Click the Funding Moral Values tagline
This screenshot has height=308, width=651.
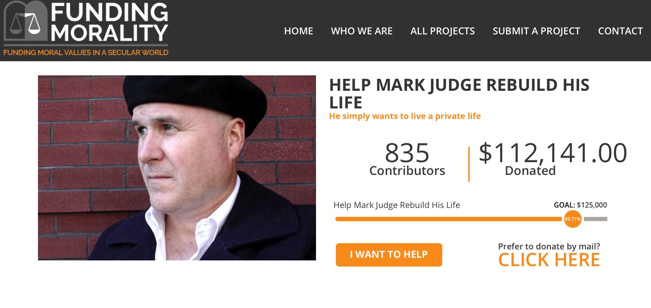click(86, 52)
